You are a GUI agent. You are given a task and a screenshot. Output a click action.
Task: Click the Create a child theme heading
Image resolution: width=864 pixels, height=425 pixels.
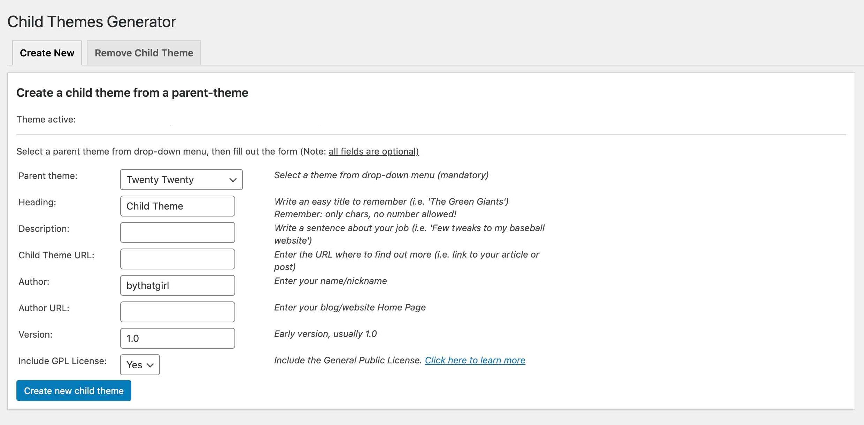[x=132, y=93]
